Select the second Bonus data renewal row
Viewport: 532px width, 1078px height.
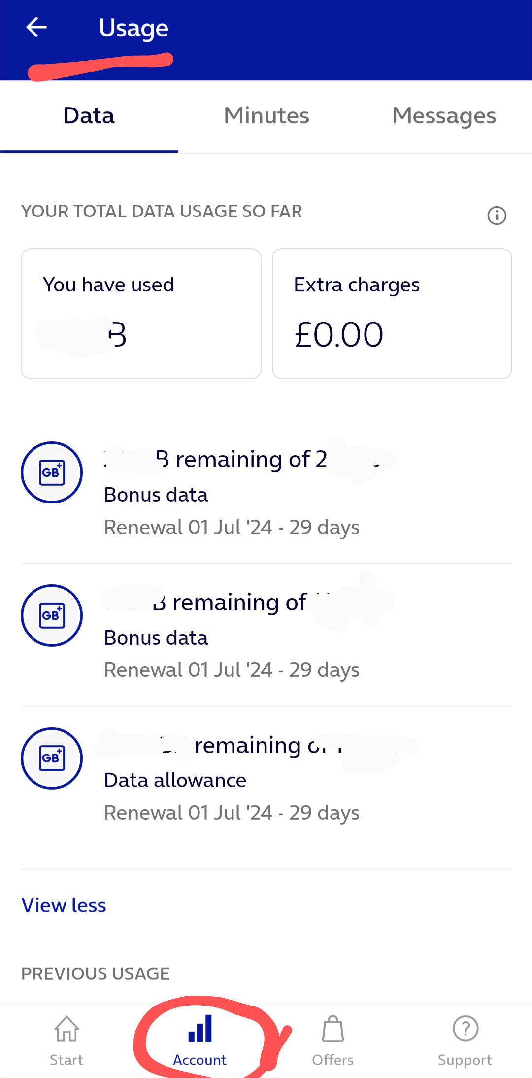click(232, 670)
